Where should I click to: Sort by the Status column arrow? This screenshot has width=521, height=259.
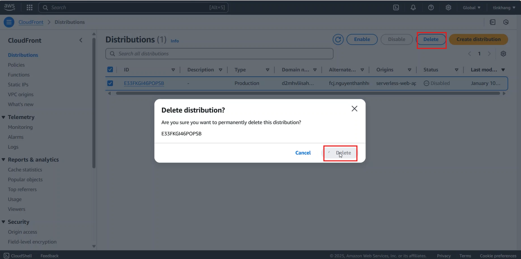pos(457,70)
